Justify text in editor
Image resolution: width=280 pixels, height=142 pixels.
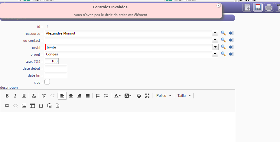click(87, 96)
